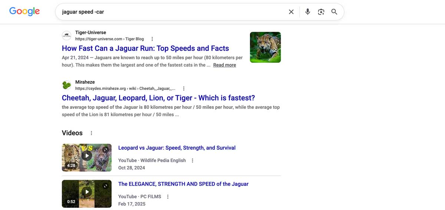Click the magnifying glass search button
This screenshot has height=210, width=445.
click(x=334, y=12)
